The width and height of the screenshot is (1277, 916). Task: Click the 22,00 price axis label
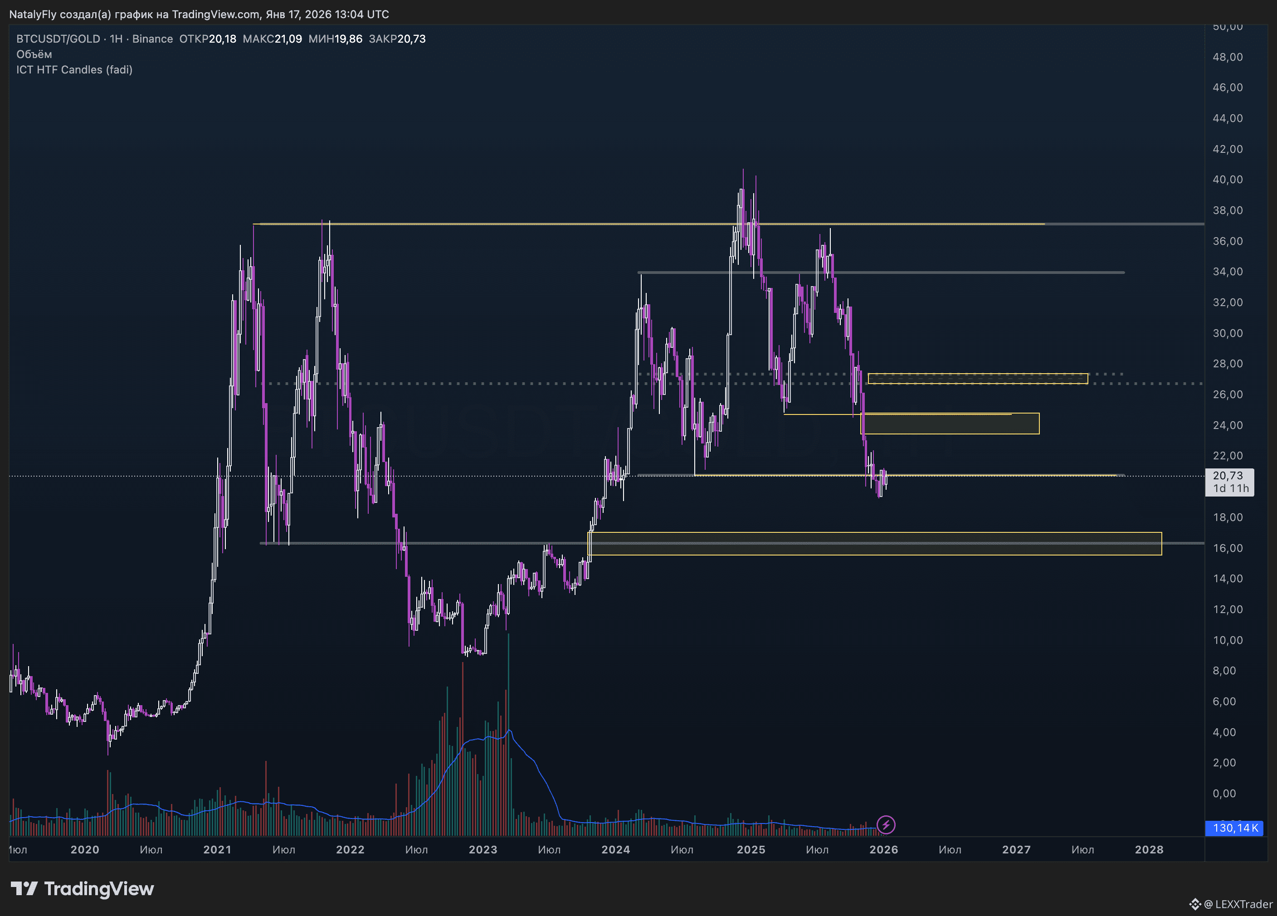coord(1228,456)
